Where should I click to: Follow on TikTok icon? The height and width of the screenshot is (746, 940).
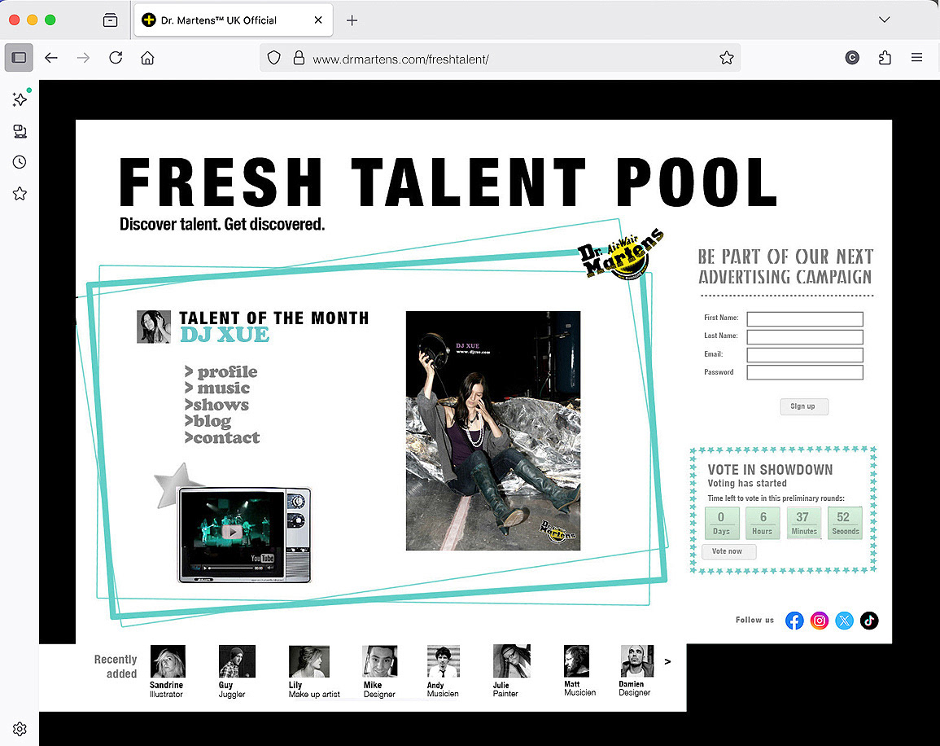pyautogui.click(x=869, y=621)
